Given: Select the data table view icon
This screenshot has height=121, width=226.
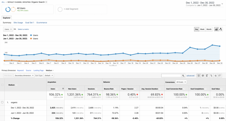Looking at the screenshot, I should click(x=199, y=76).
